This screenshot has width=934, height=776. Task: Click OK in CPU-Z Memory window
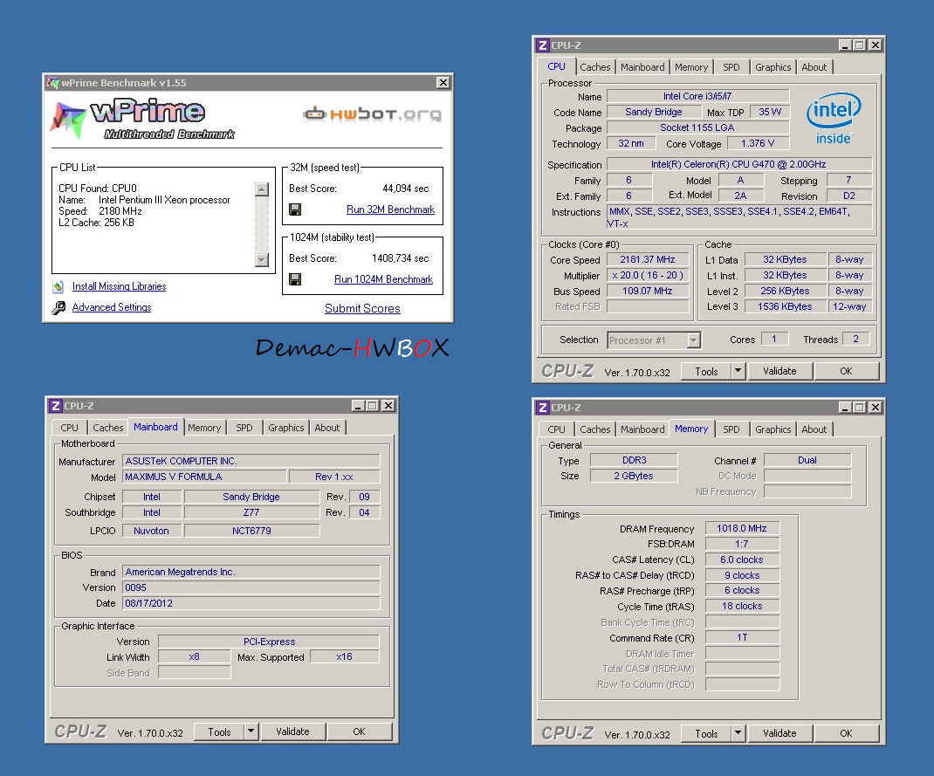[846, 733]
